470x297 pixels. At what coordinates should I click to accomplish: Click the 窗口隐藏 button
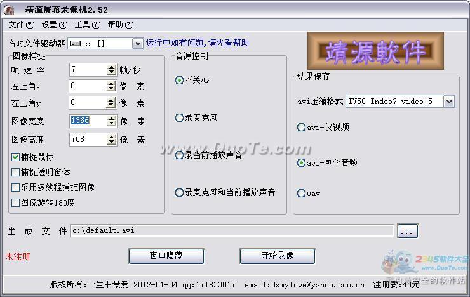[x=166, y=256]
